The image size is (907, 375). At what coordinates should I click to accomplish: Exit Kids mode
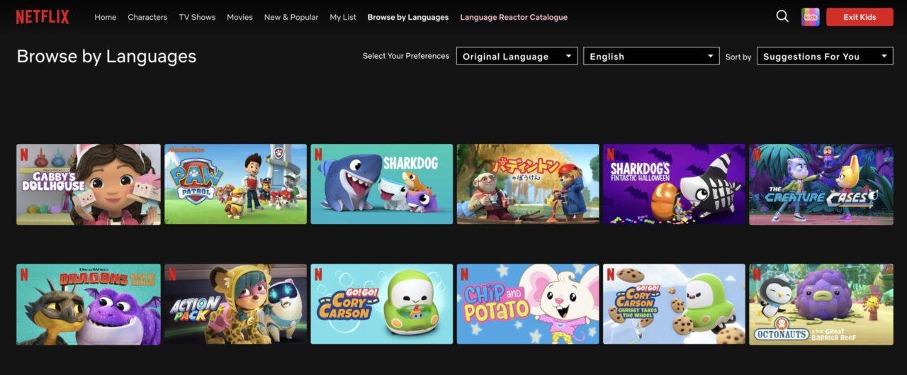click(860, 17)
